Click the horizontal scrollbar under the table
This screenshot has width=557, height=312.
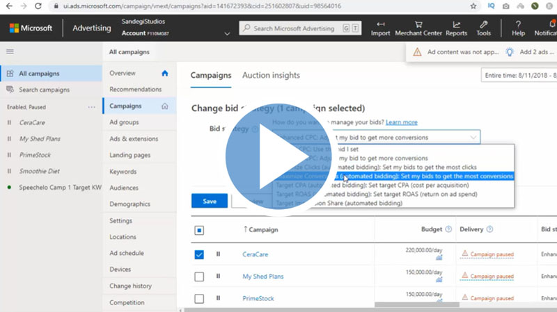coord(416,304)
